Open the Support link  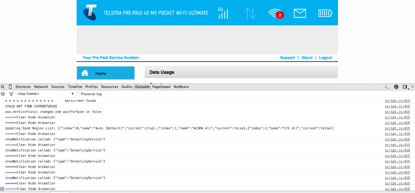[287, 57]
